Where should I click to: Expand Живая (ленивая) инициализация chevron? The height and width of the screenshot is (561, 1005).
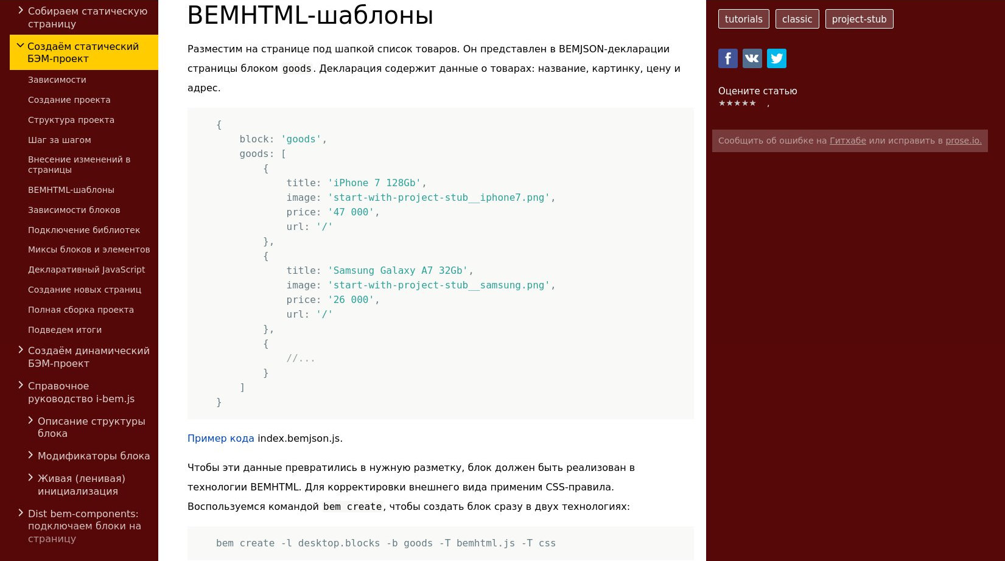tap(30, 478)
